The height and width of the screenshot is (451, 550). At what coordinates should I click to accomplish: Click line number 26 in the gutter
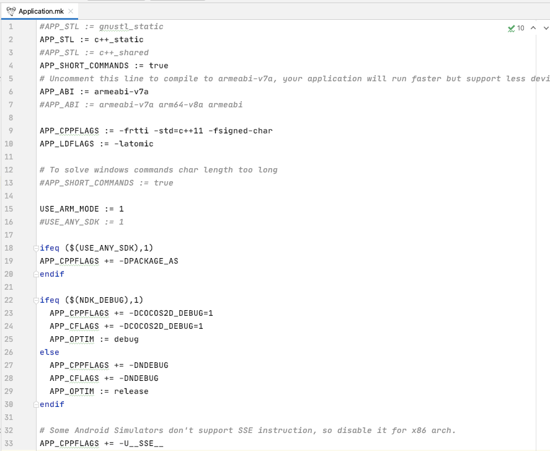point(9,352)
